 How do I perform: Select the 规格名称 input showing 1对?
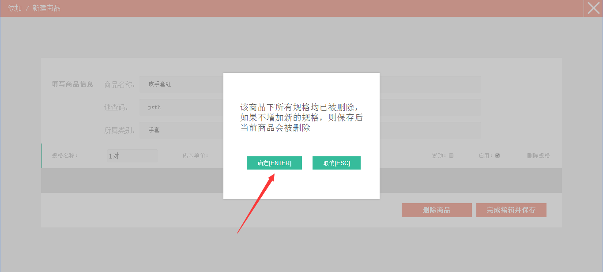click(x=132, y=156)
